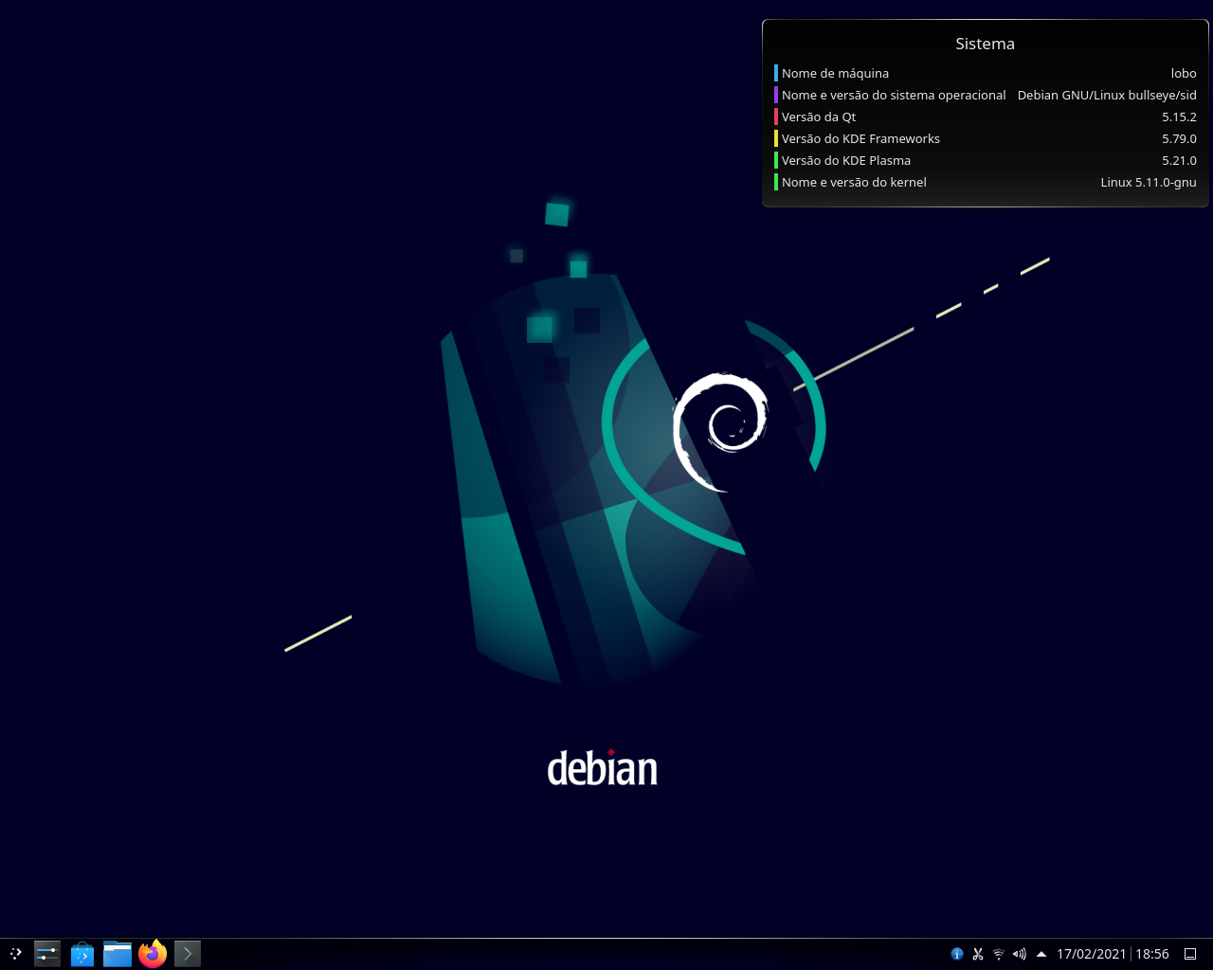Viewport: 1213px width, 970px height.
Task: Launch the Discover software center
Action: (82, 954)
